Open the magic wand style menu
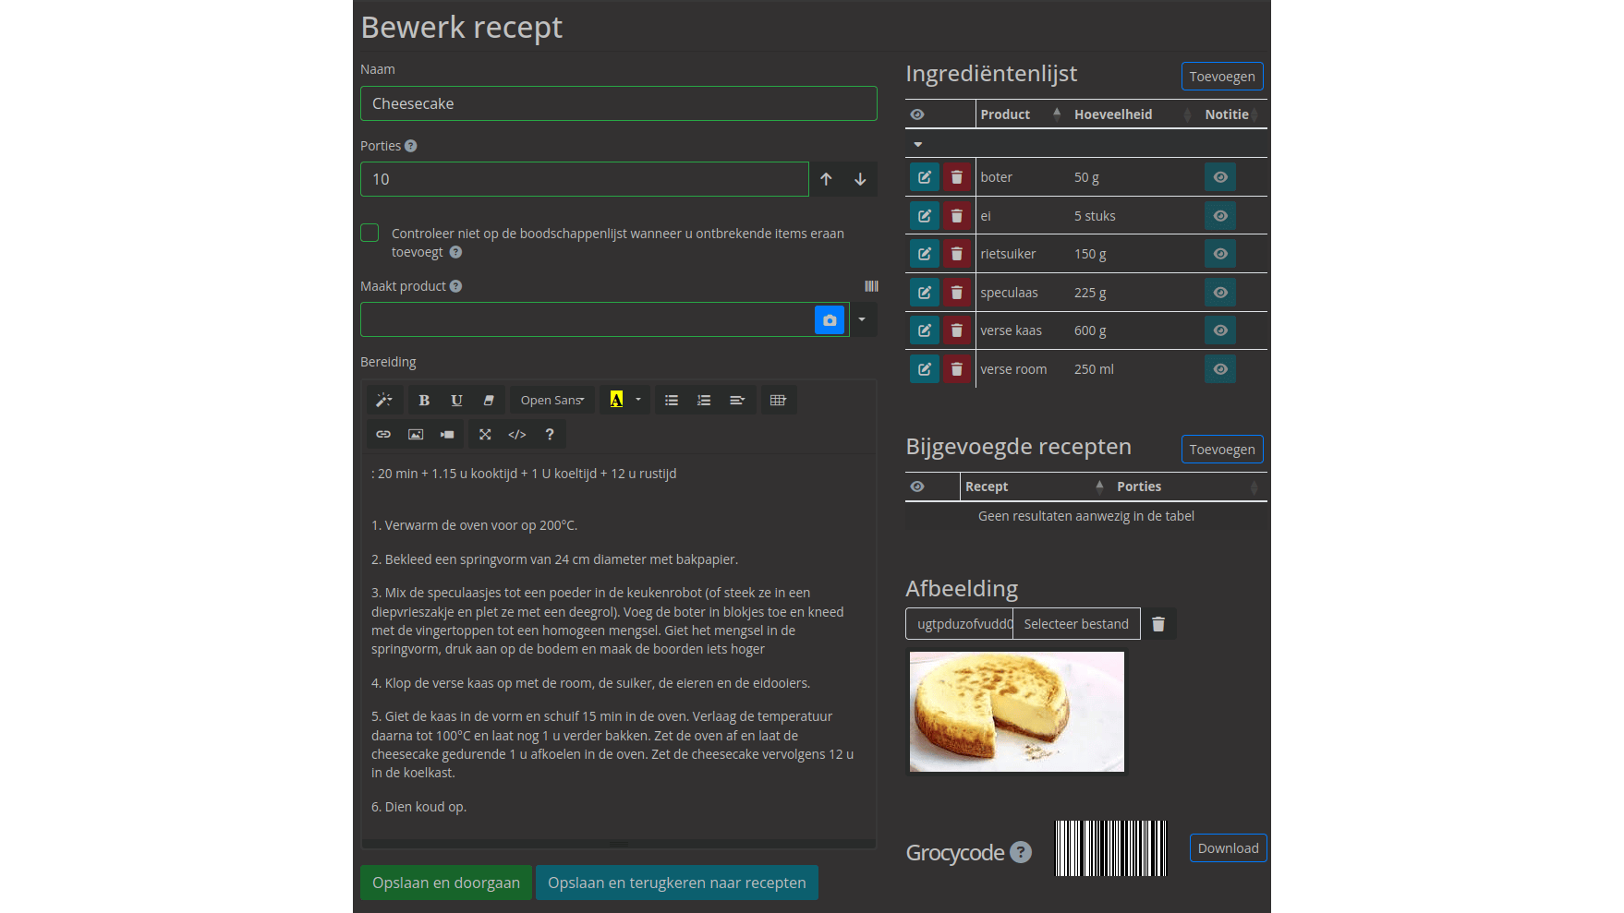This screenshot has width=1624, height=913. [384, 400]
